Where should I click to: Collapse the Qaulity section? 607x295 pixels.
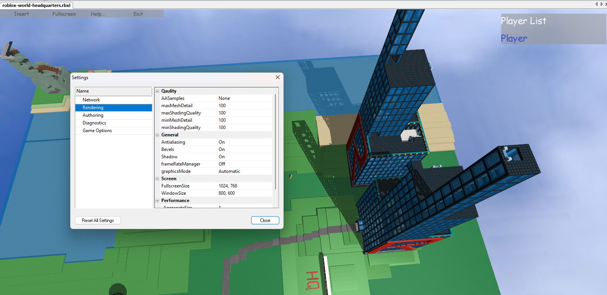pyautogui.click(x=157, y=91)
